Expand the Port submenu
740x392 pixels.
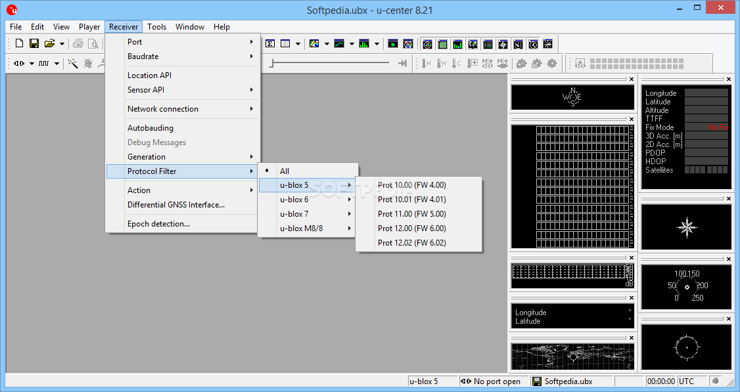tap(183, 41)
